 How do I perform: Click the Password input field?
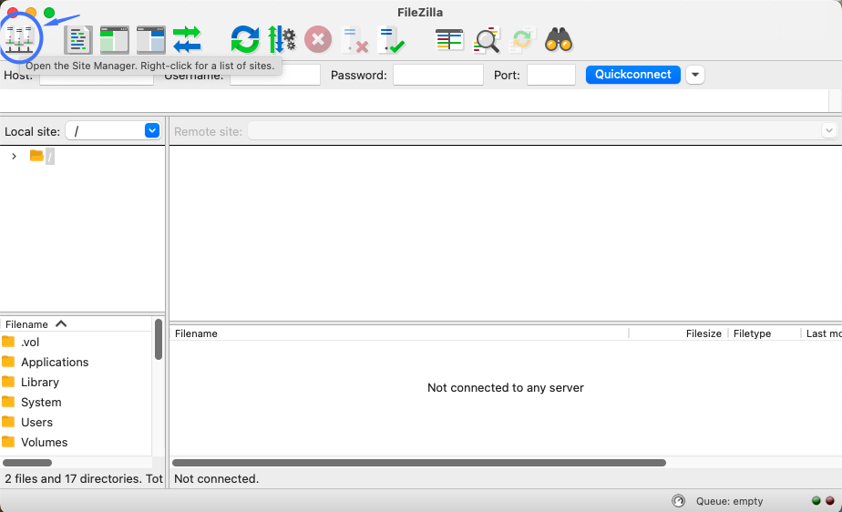point(438,75)
